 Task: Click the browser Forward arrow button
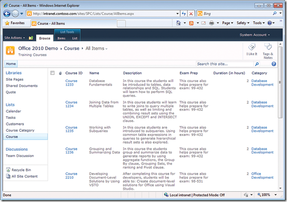pyautogui.click(x=15, y=13)
